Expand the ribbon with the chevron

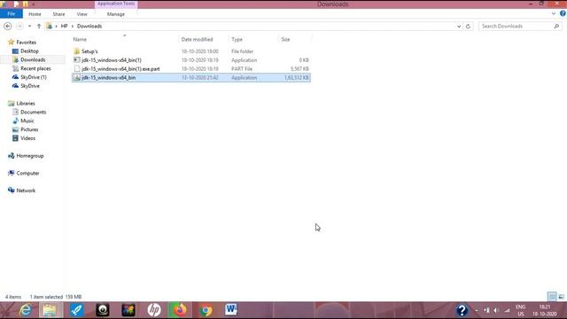[x=554, y=14]
